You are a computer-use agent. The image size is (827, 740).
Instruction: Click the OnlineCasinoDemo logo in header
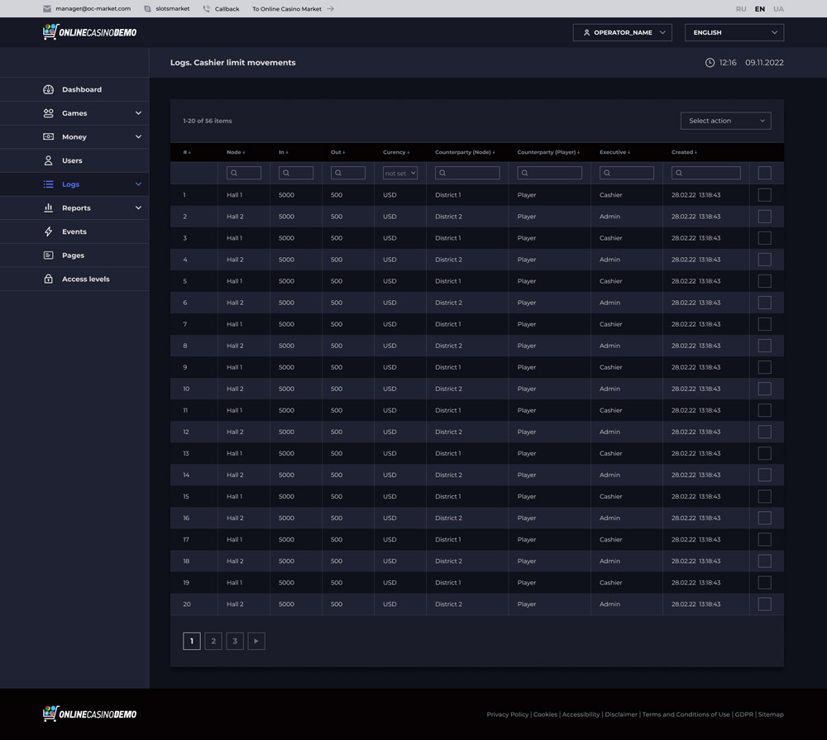[89, 32]
